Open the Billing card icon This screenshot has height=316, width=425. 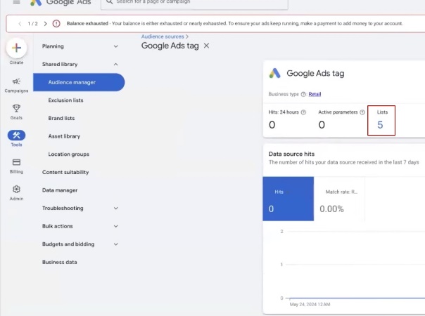click(16, 162)
